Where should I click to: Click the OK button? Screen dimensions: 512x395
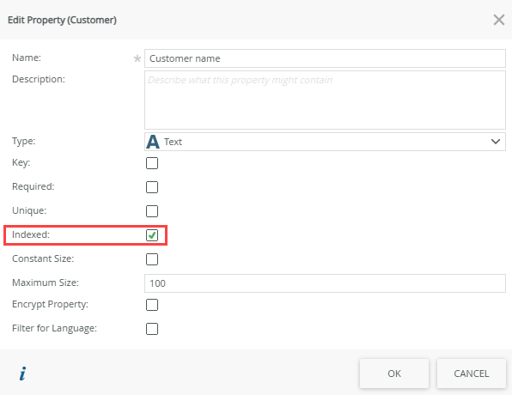click(x=394, y=374)
